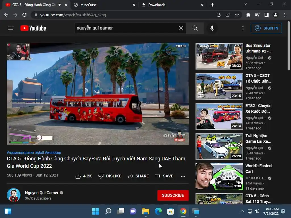Open the YouTube hamburger guide menu
291x218 pixels.
[x=10, y=28]
